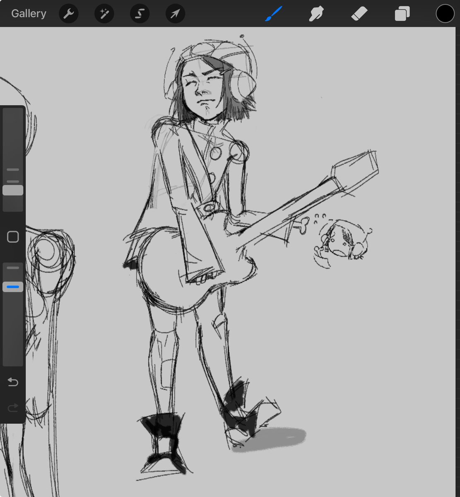This screenshot has width=460, height=497.
Task: Switch to the Smudge tool
Action: (x=316, y=13)
